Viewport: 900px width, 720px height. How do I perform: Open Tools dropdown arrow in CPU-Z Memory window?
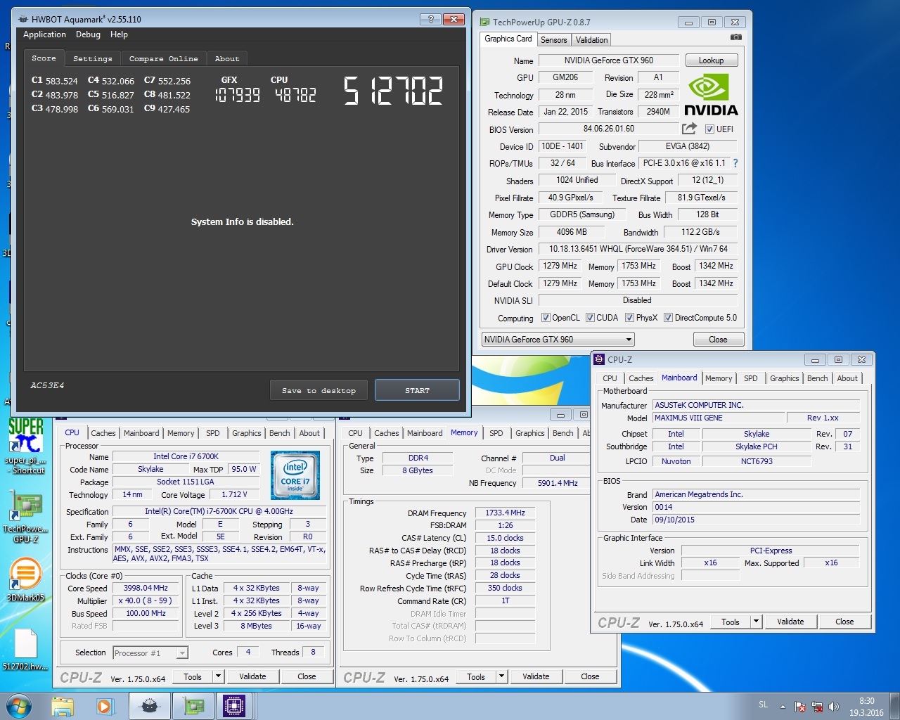pos(502,677)
